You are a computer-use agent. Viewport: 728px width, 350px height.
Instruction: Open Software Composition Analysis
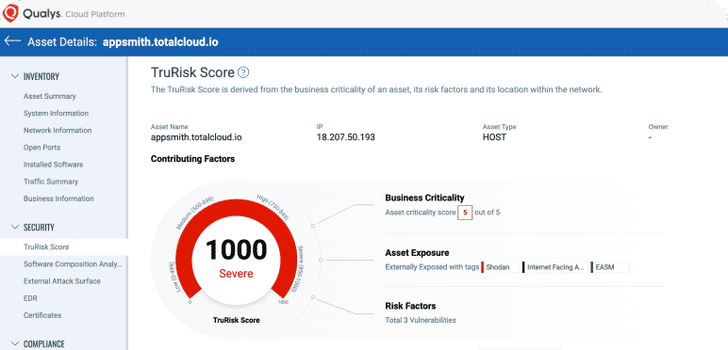point(73,263)
